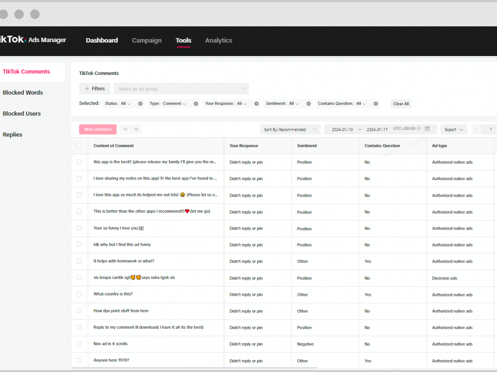Click the New comment button
Image resolution: width=497 pixels, height=372 pixels.
(x=98, y=129)
